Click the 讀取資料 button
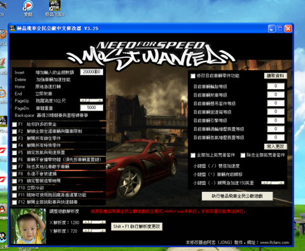305x251 pixels. (x=275, y=76)
